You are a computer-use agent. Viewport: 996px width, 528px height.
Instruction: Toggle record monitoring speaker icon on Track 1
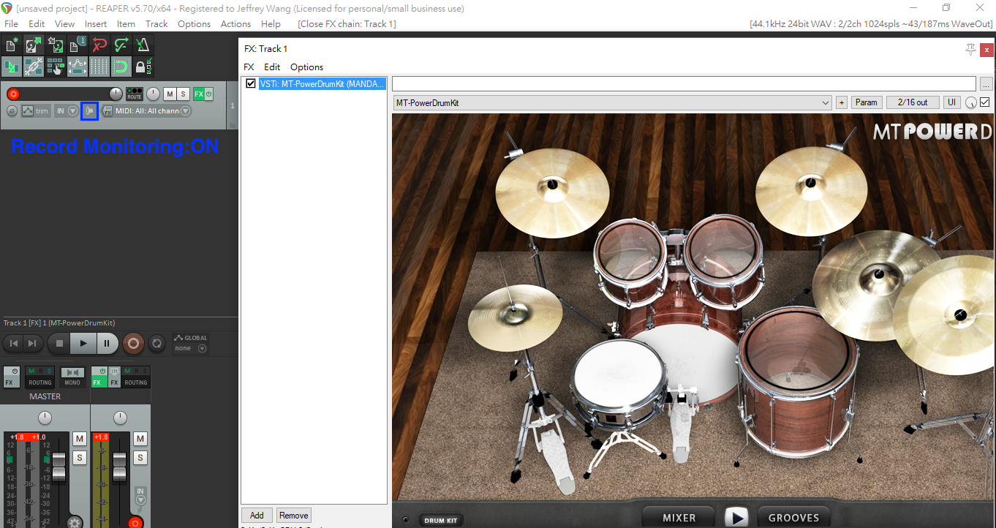pos(89,110)
